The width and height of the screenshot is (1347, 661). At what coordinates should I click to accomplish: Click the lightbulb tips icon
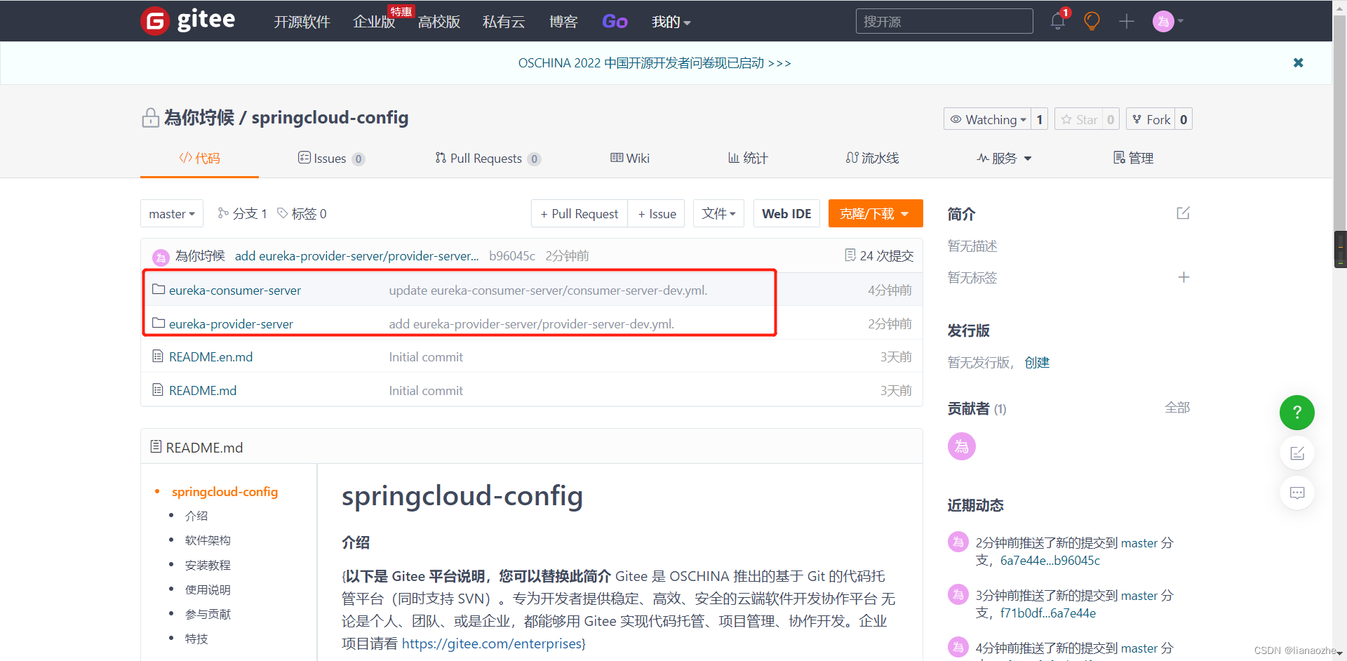(x=1092, y=21)
